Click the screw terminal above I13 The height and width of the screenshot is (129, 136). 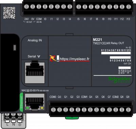(x=129, y=7)
